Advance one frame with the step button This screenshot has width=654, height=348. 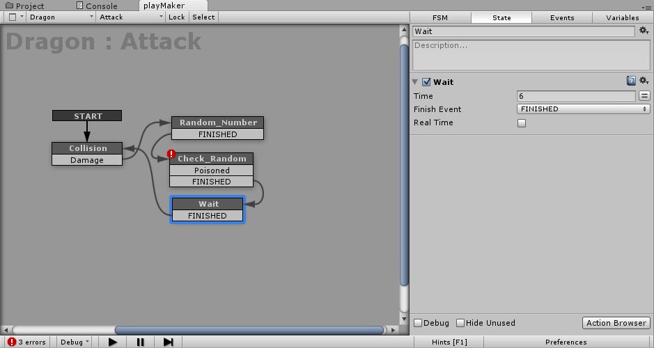168,342
